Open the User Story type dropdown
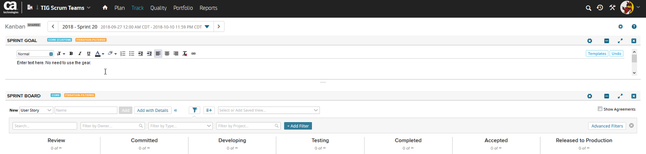646x154 pixels. click(36, 110)
